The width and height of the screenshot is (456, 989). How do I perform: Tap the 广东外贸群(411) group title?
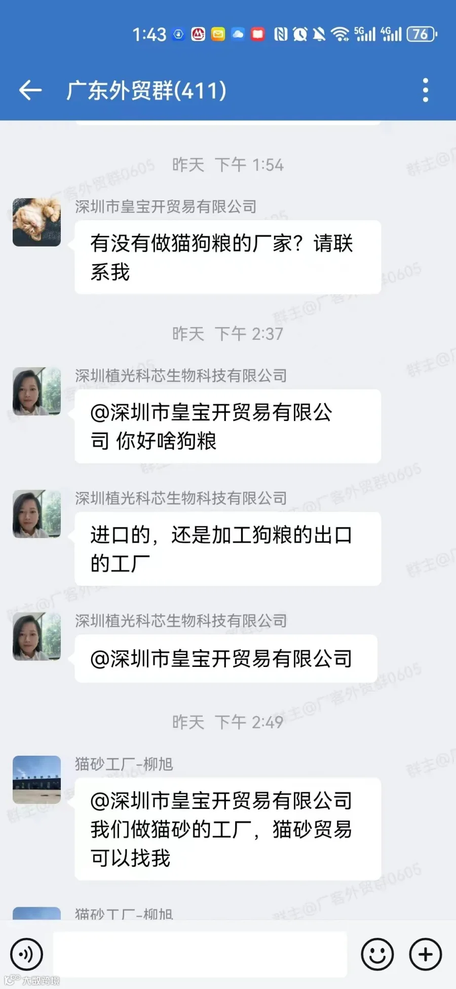tap(146, 91)
